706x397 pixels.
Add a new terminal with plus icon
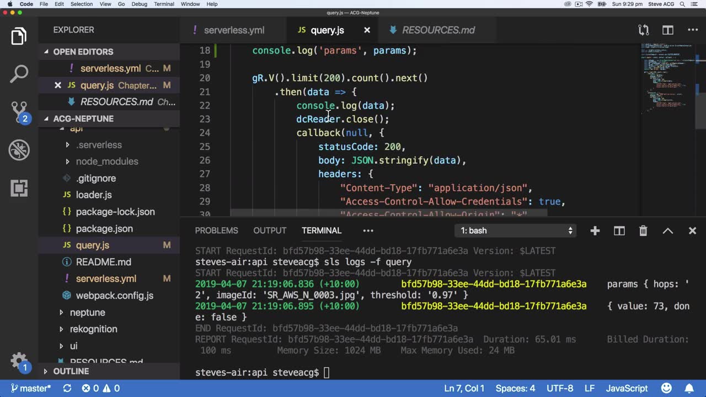[x=595, y=231]
